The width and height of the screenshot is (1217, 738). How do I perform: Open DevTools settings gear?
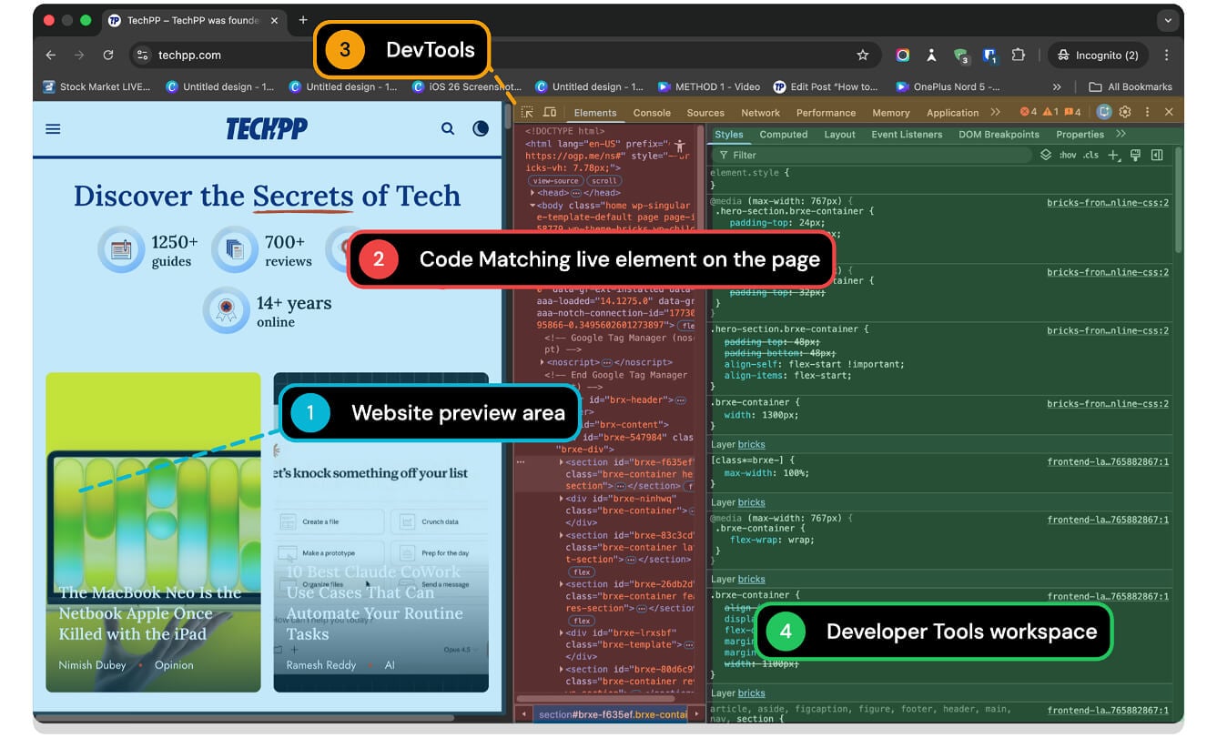pyautogui.click(x=1125, y=112)
